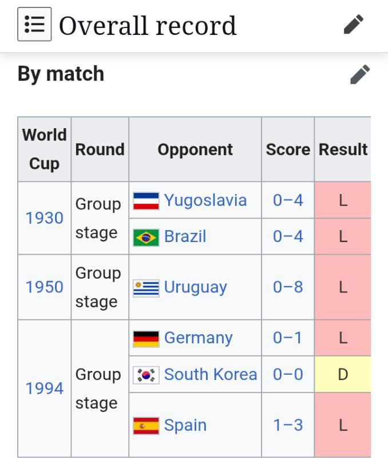Click the edit pencil beside By match
The height and width of the screenshot is (475, 388).
(x=359, y=74)
